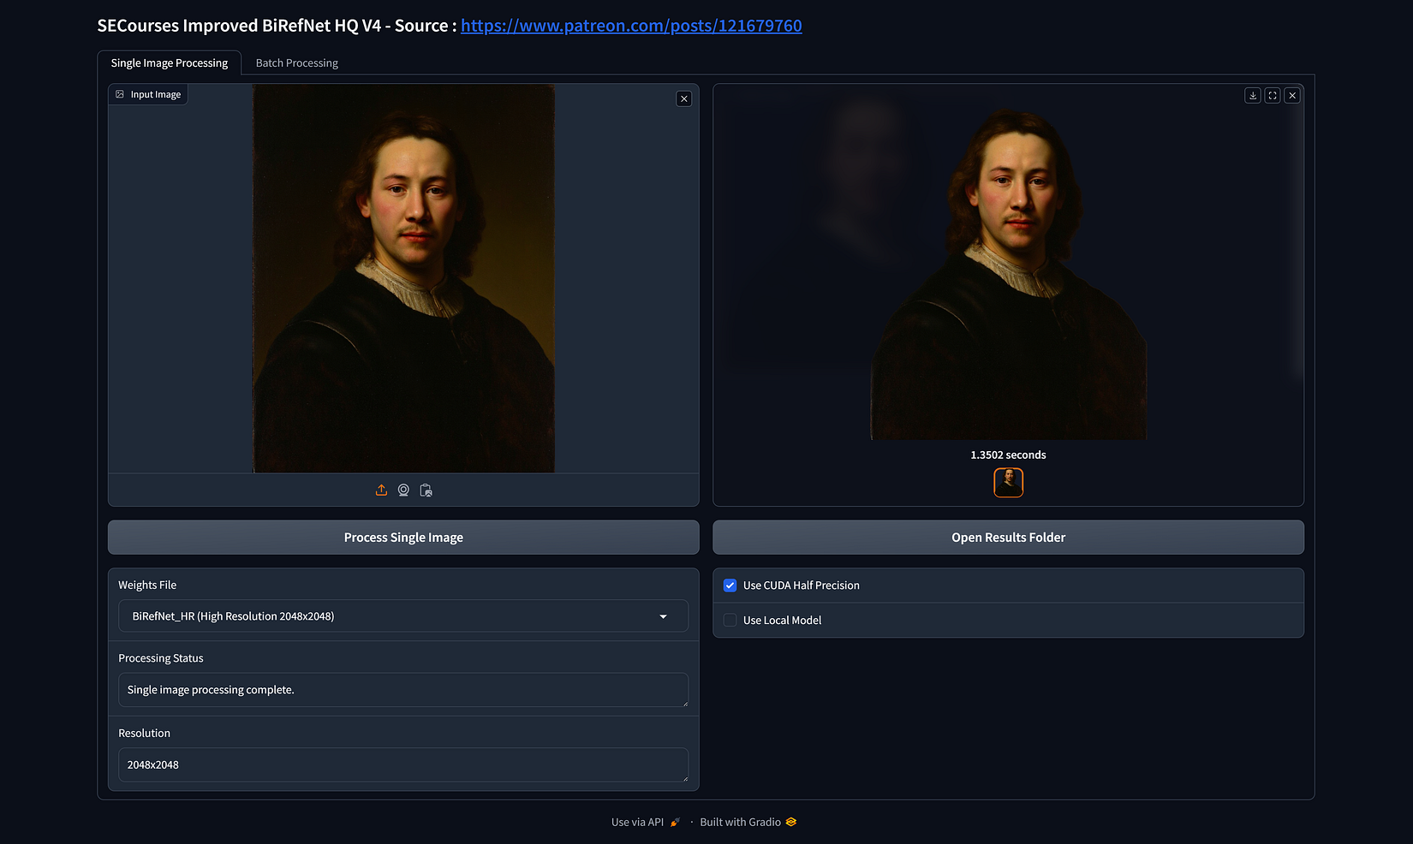Open Use via API link
The image size is (1413, 844).
pyautogui.click(x=646, y=822)
